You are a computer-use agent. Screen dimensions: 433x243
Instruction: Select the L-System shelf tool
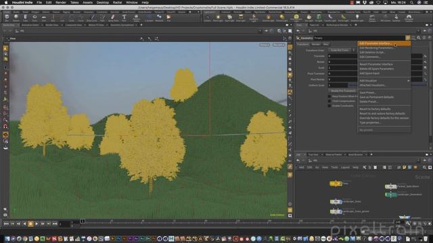[x=149, y=18]
